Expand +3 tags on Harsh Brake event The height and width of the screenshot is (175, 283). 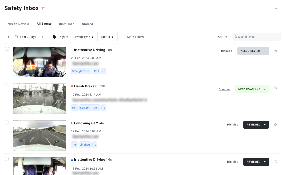pyautogui.click(x=104, y=108)
